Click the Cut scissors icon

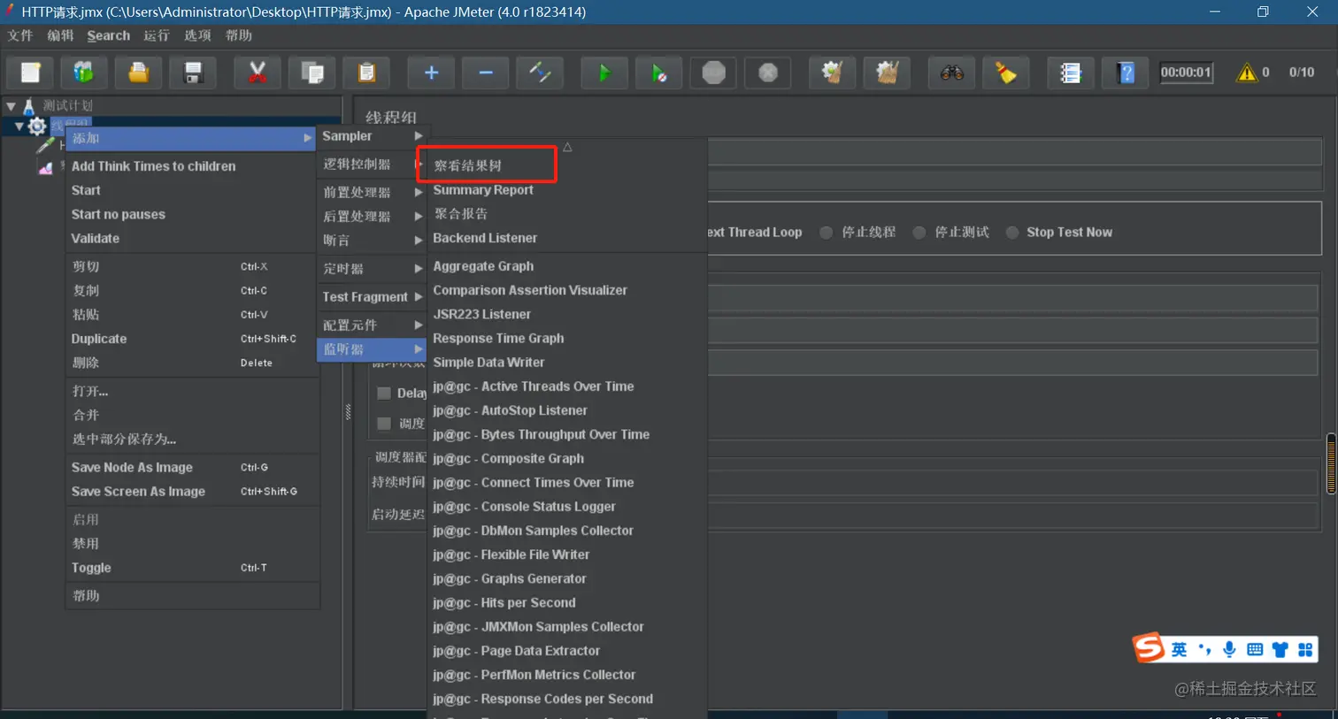coord(257,73)
